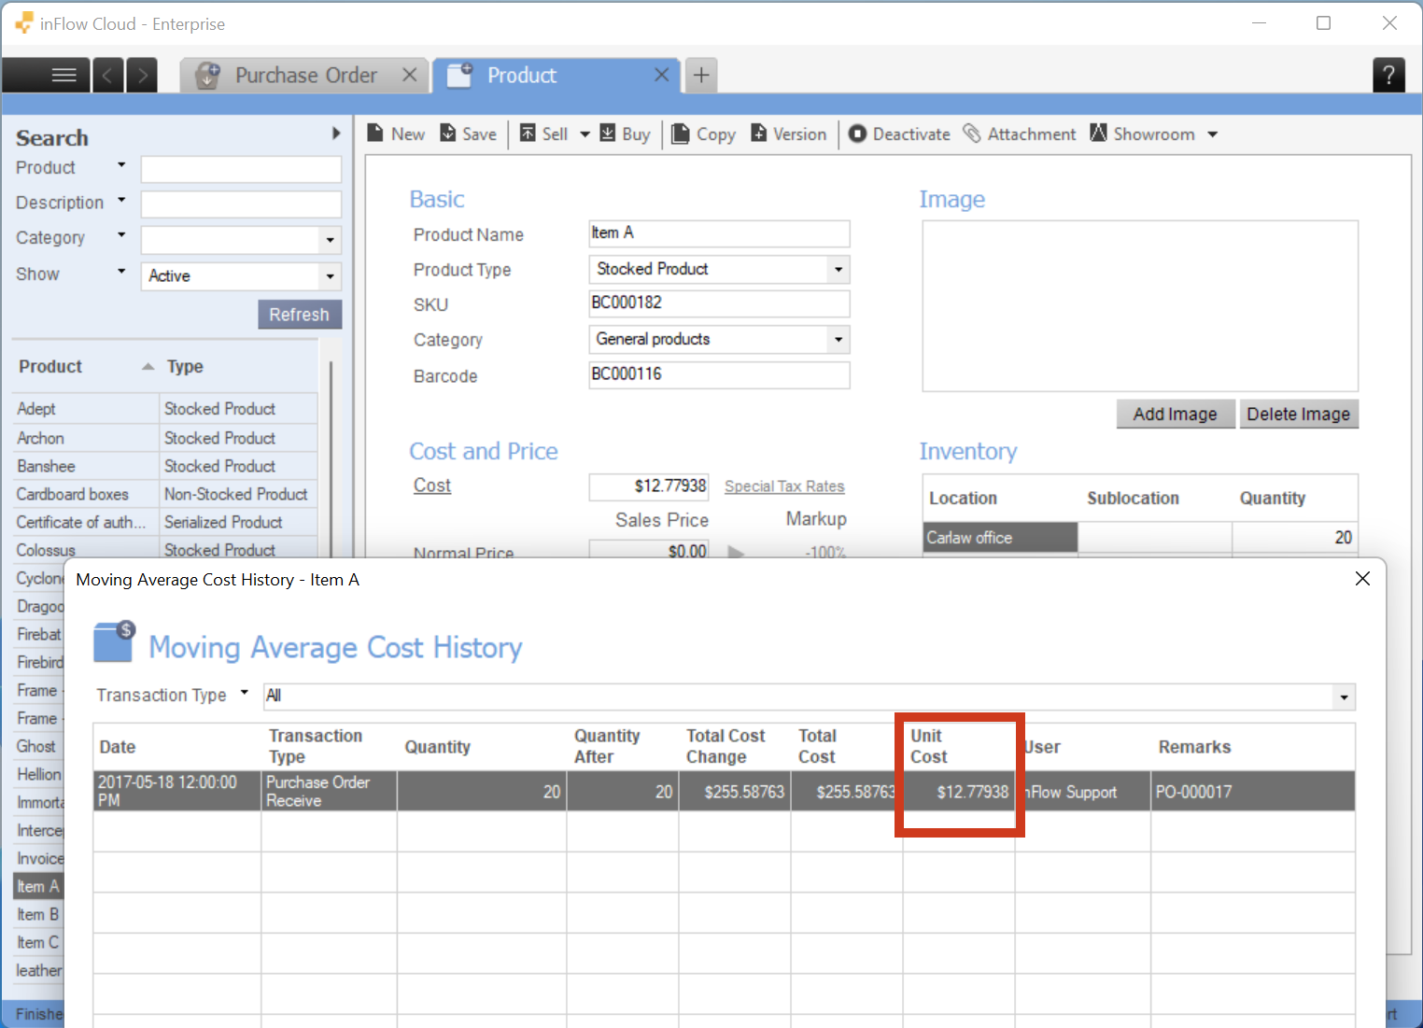Screen dimensions: 1423x1028
Task: Open the Showroom dropdown arrow
Action: 1212,134
